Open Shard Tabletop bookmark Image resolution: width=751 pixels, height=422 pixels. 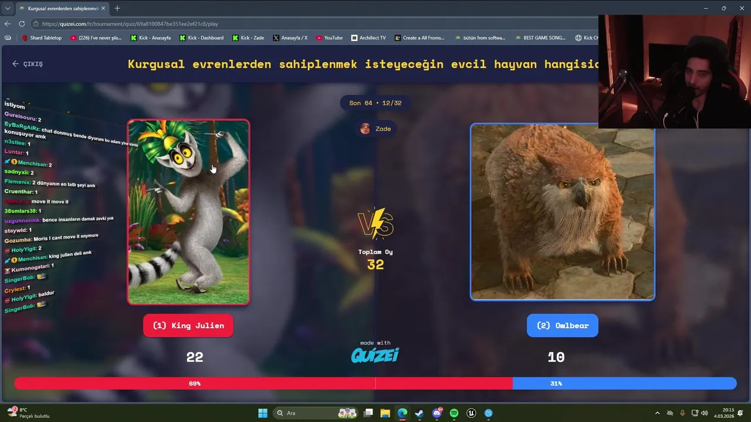[42, 38]
